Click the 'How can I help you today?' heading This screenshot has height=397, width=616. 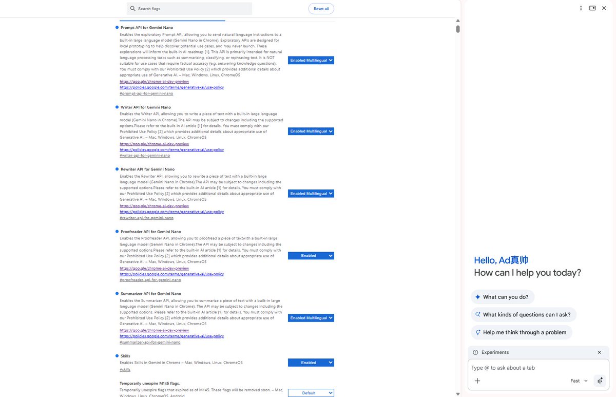(x=527, y=273)
